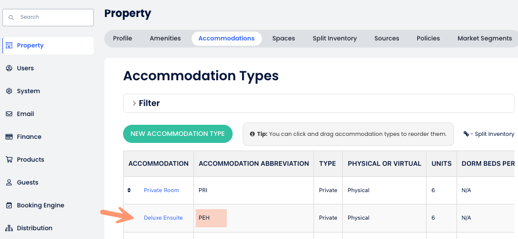The height and width of the screenshot is (239, 518).
Task: Click the Guests person icon
Action: pyautogui.click(x=9, y=183)
